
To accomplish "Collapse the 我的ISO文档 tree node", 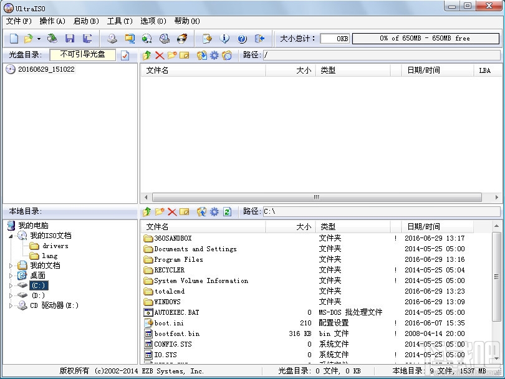I will pyautogui.click(x=11, y=236).
